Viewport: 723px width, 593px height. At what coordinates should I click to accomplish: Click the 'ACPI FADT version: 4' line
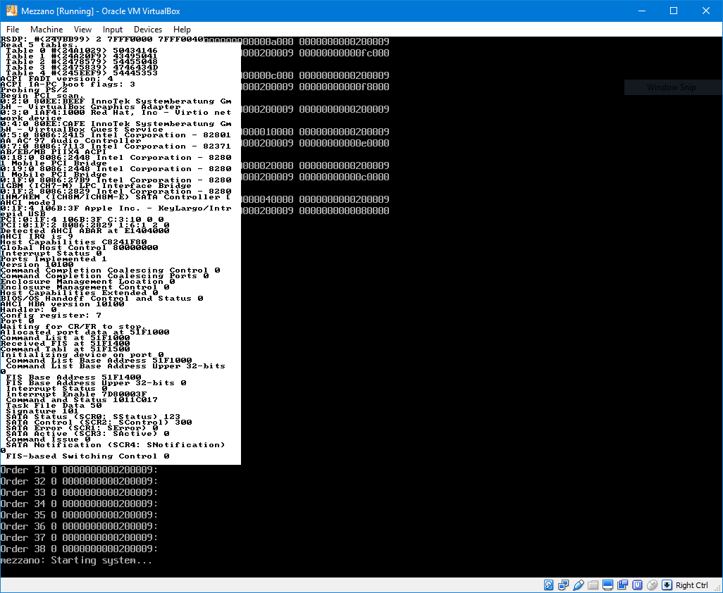56,79
